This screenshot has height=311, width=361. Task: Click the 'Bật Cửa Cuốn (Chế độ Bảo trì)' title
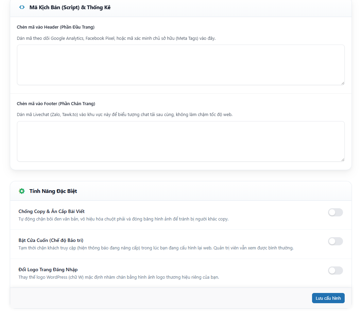pyautogui.click(x=51, y=240)
